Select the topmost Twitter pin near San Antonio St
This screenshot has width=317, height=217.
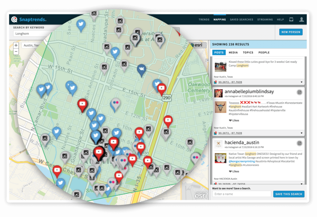[x=81, y=25]
